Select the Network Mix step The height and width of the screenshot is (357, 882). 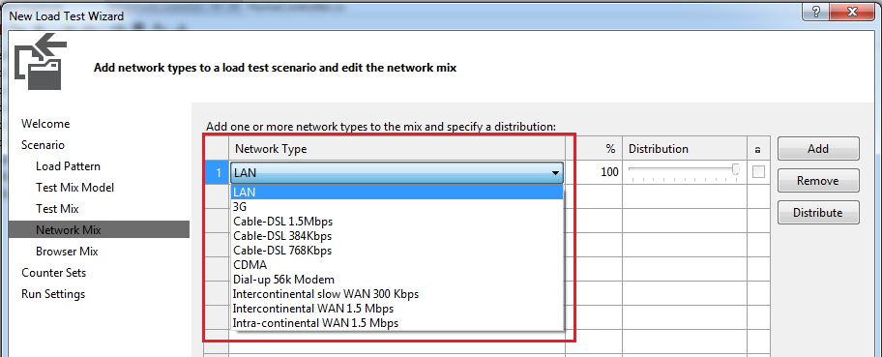[x=99, y=229]
